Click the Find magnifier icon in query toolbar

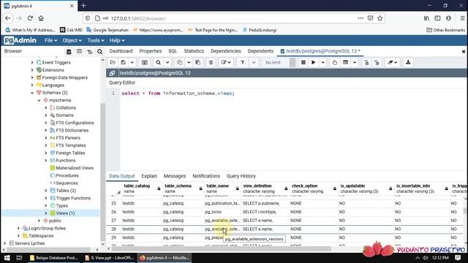click(158, 62)
